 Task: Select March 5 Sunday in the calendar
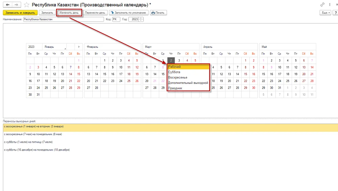pyautogui.click(x=195, y=61)
